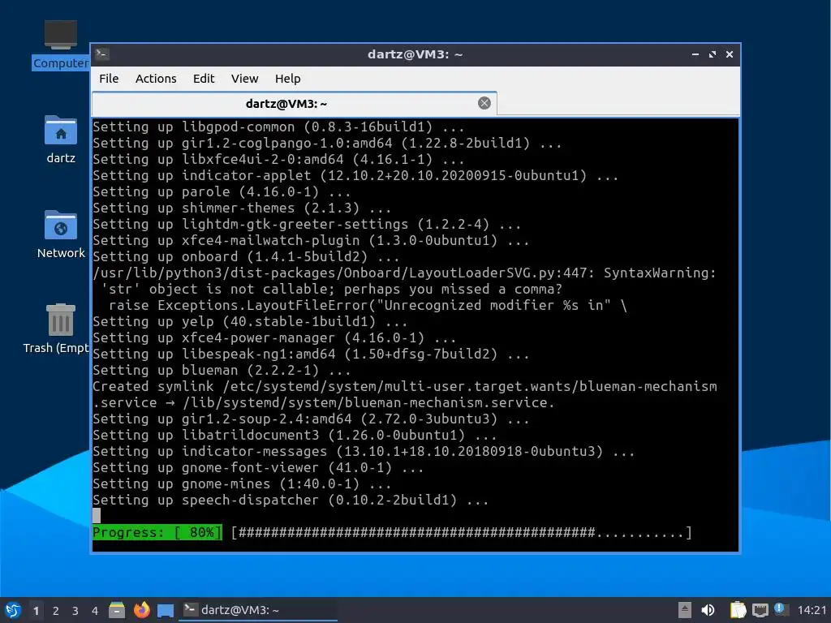Image resolution: width=831 pixels, height=623 pixels.
Task: Click the line 'Setting up libxfce4ui-2-0:amd64'
Action: [278, 160]
